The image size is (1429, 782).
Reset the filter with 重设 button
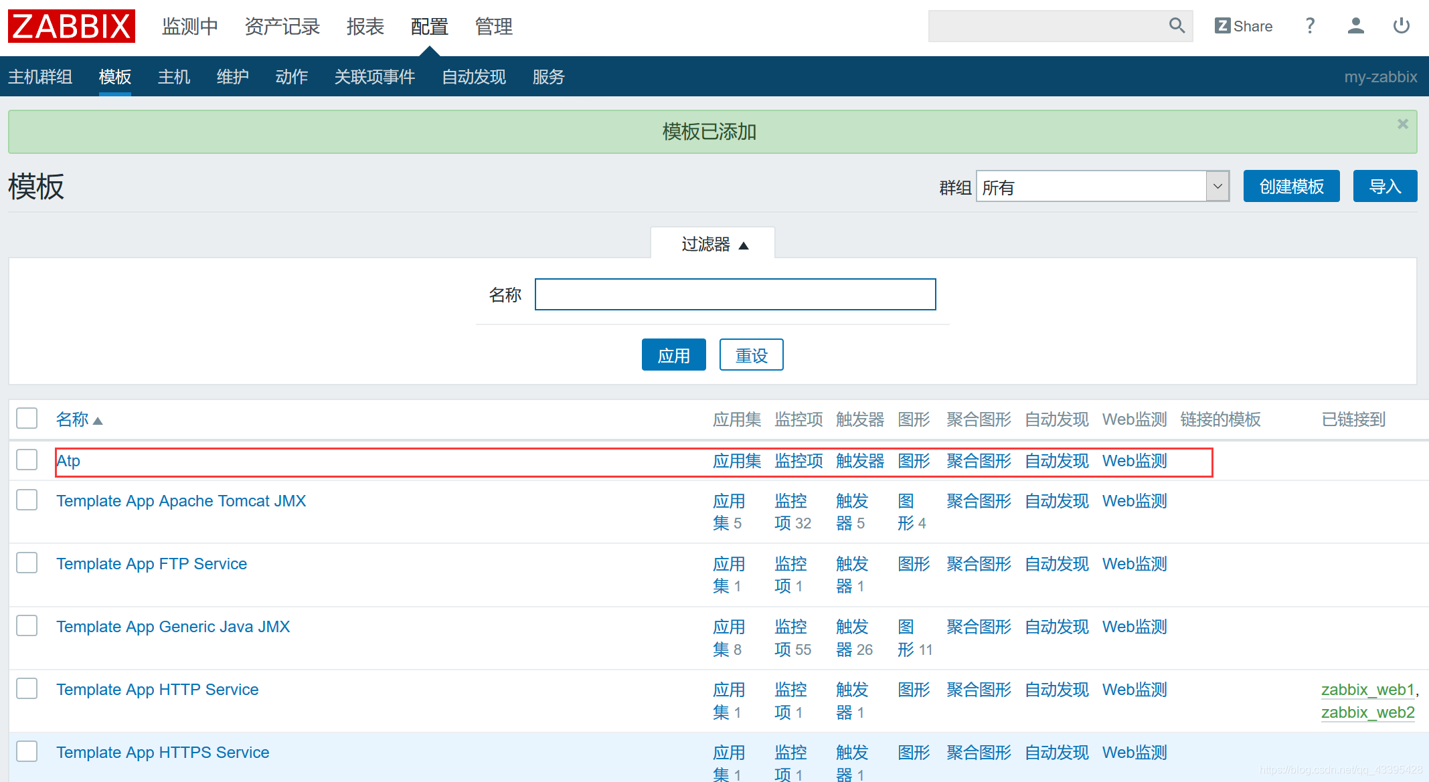click(752, 355)
